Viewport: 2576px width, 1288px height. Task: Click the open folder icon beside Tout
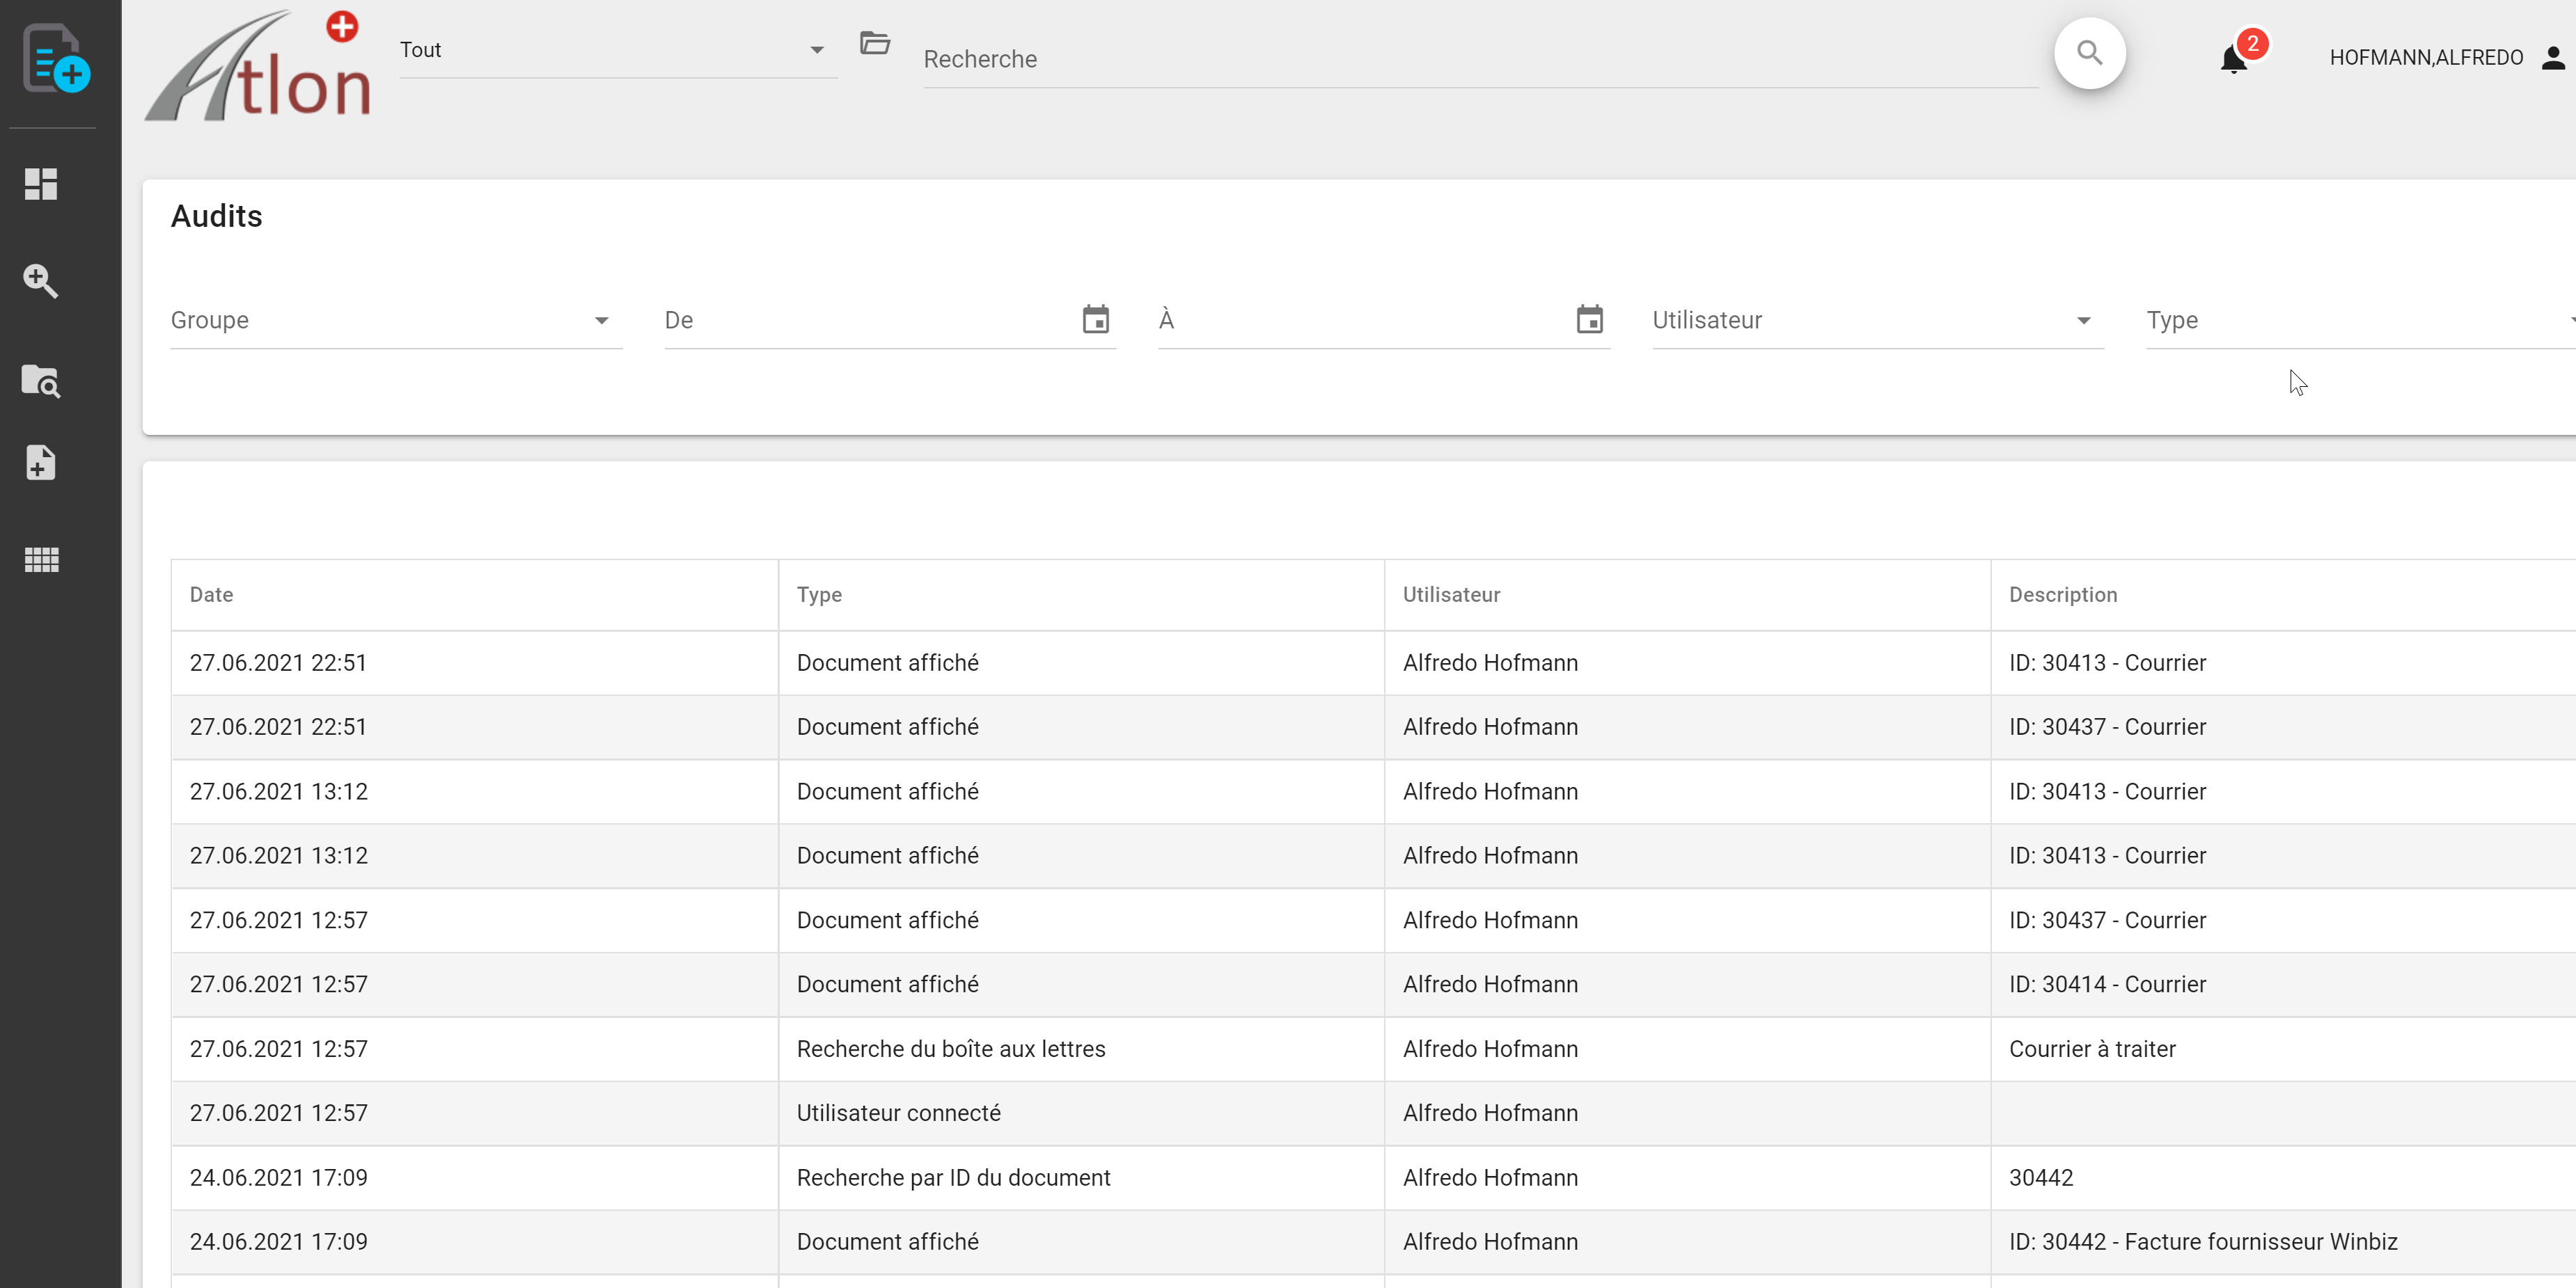pyautogui.click(x=875, y=43)
